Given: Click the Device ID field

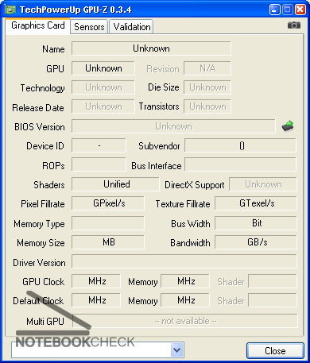Looking at the screenshot, I should [99, 145].
